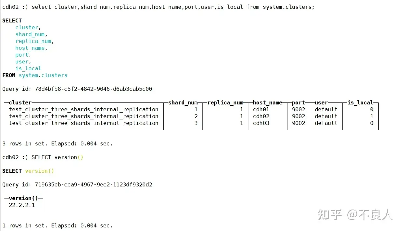Click the version() result box header

point(23,198)
